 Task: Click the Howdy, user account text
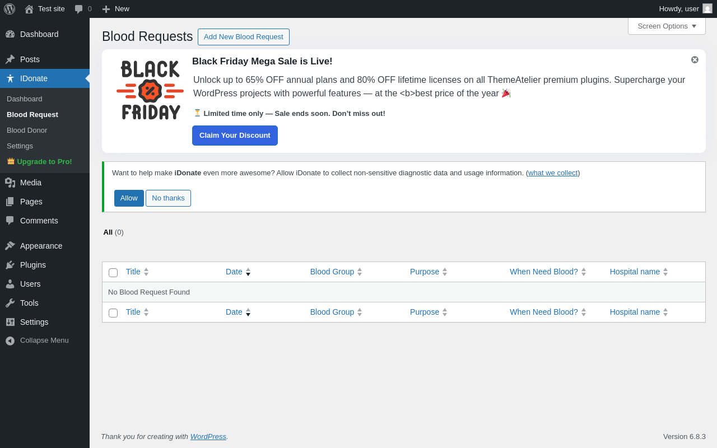click(679, 9)
